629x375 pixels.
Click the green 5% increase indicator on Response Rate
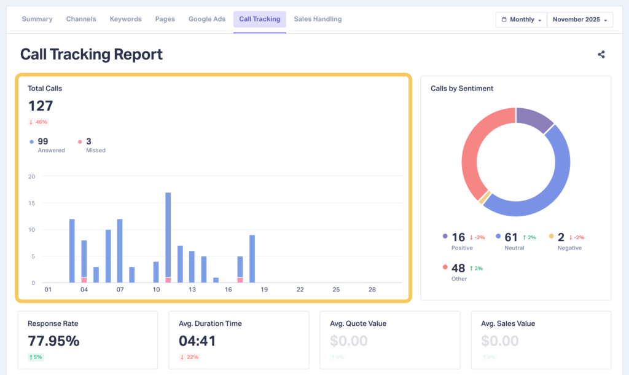tap(34, 357)
